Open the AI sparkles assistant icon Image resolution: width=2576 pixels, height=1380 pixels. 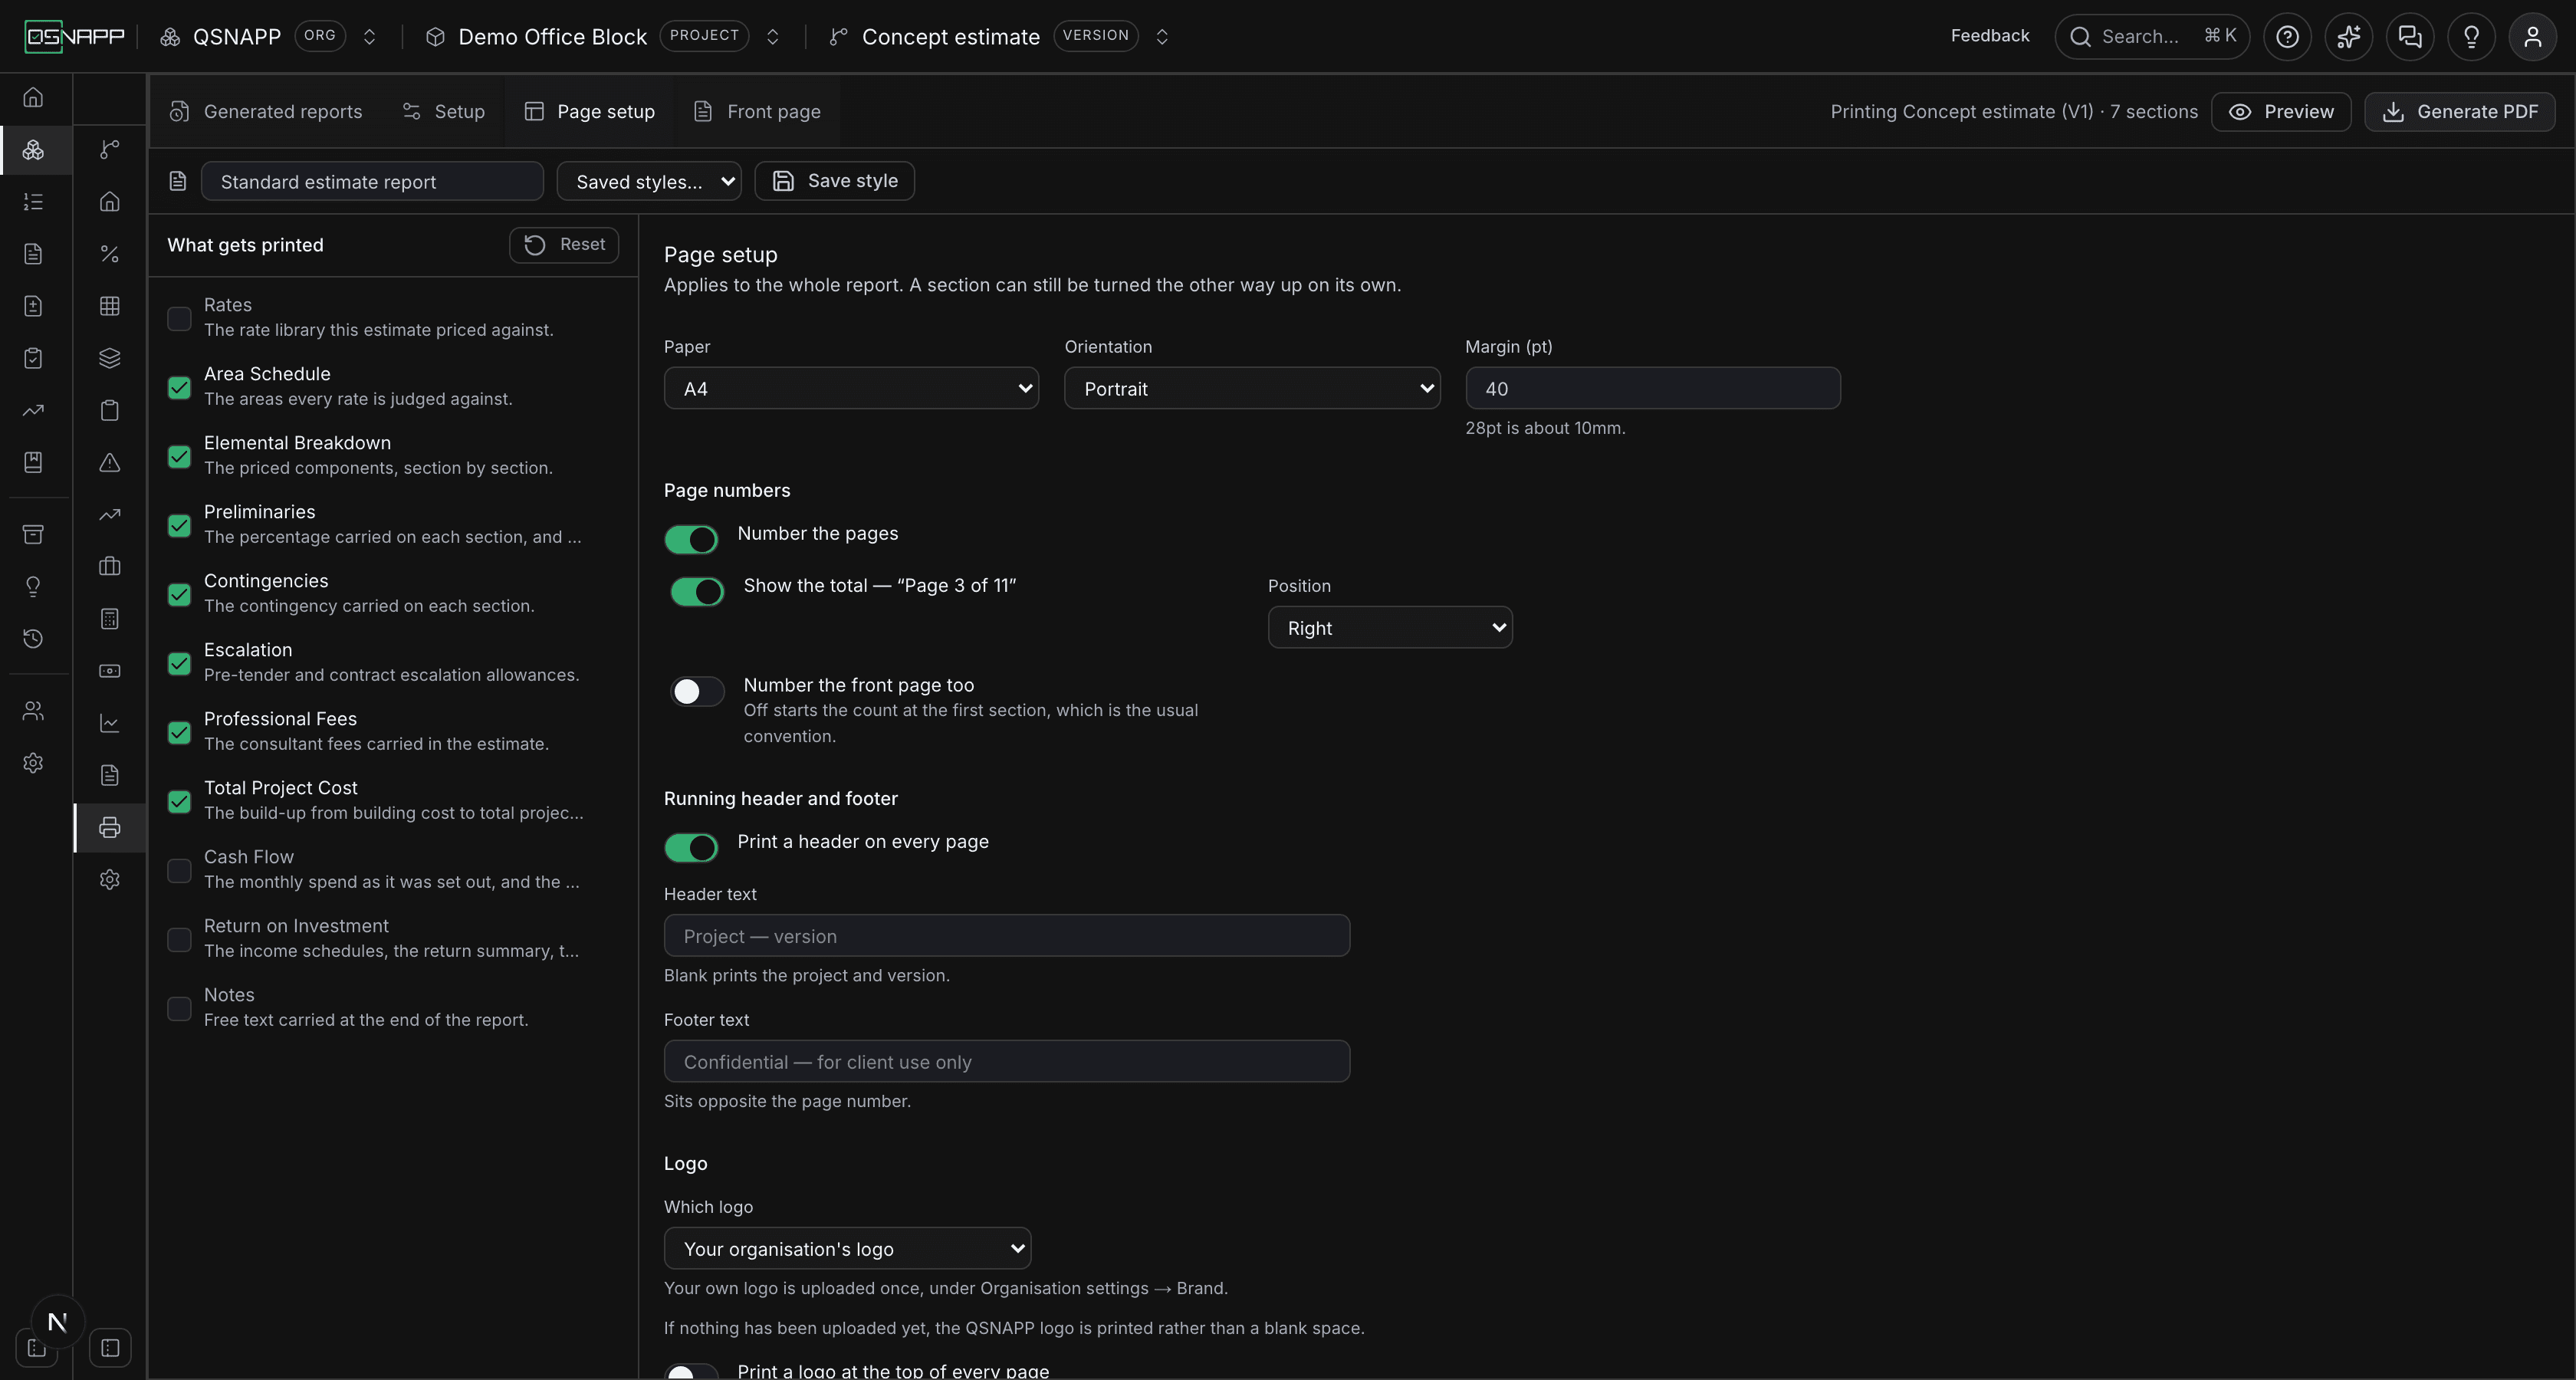click(x=2348, y=37)
